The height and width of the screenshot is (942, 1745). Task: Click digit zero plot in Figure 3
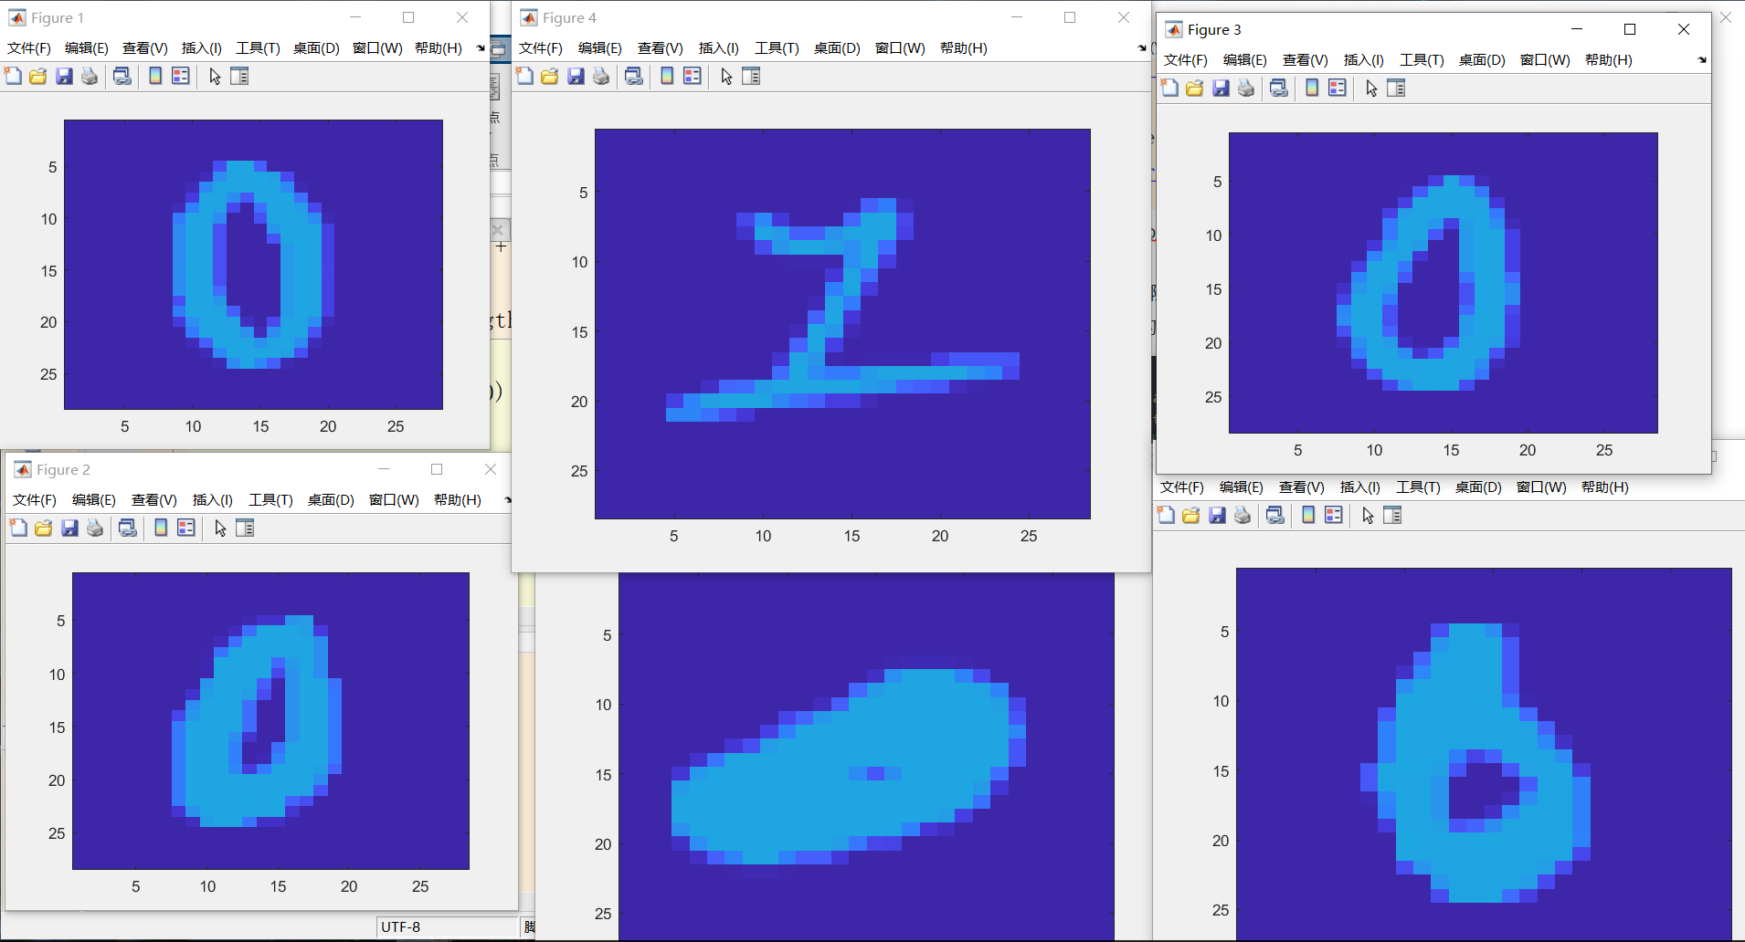(1444, 283)
